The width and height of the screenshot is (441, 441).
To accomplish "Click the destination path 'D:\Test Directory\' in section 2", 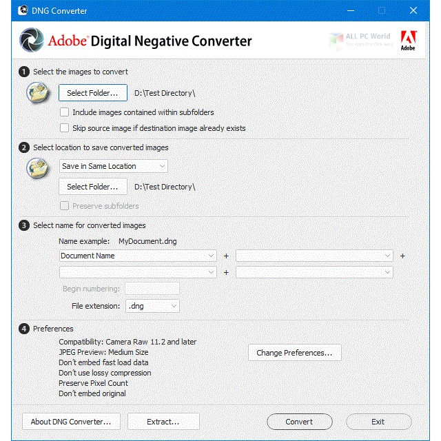I will coord(165,187).
